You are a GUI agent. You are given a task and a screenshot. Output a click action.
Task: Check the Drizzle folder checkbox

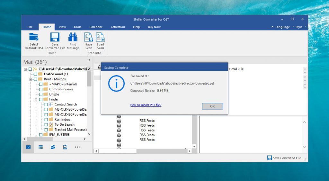pos(41,94)
